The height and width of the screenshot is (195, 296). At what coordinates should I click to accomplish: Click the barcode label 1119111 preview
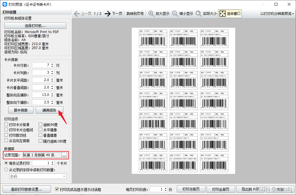183,101
